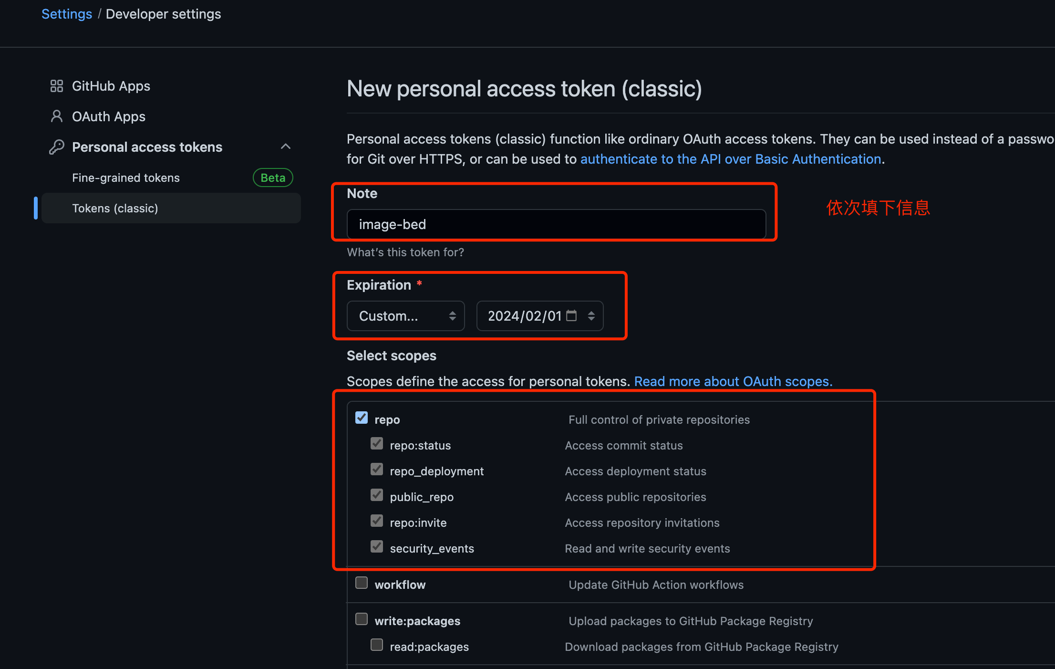Collapse the Personal access tokens section chevron
This screenshot has width=1055, height=669.
tap(286, 146)
